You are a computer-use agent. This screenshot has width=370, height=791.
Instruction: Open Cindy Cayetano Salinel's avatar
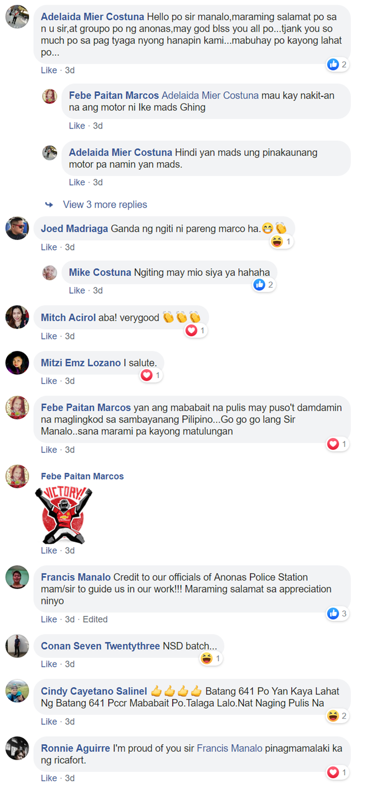point(17,690)
